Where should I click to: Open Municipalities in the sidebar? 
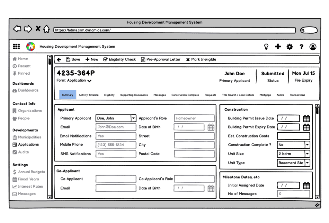[x=29, y=137]
